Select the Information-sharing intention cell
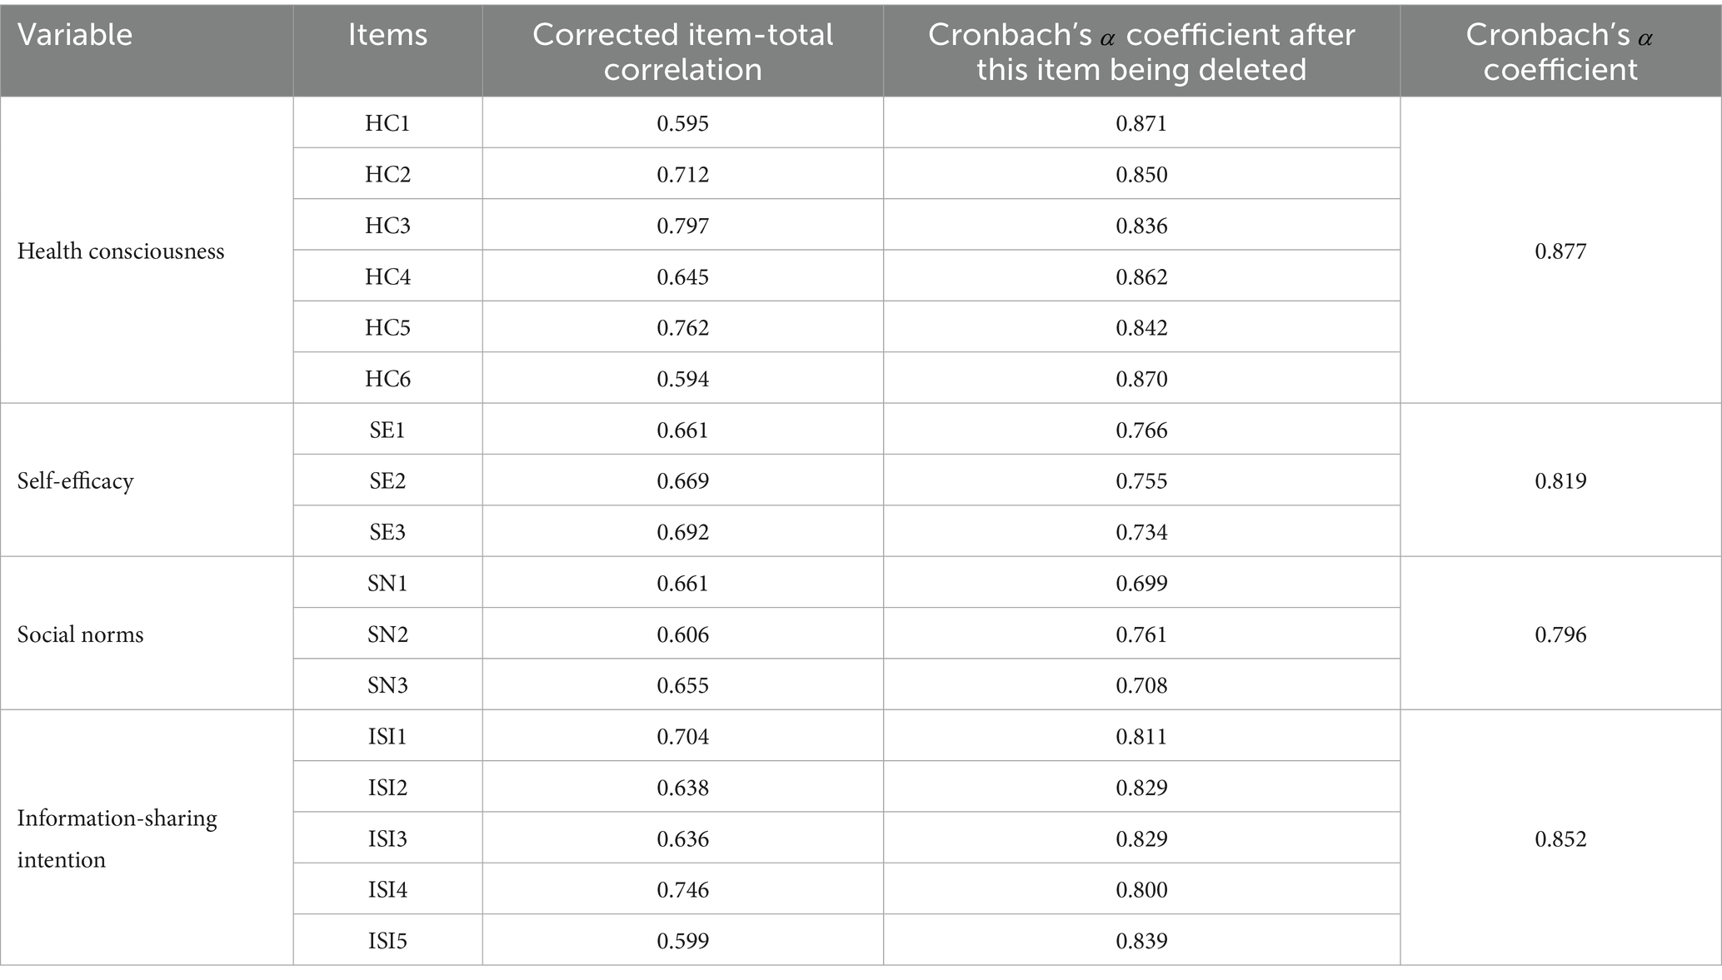This screenshot has height=980, width=1722. (117, 838)
